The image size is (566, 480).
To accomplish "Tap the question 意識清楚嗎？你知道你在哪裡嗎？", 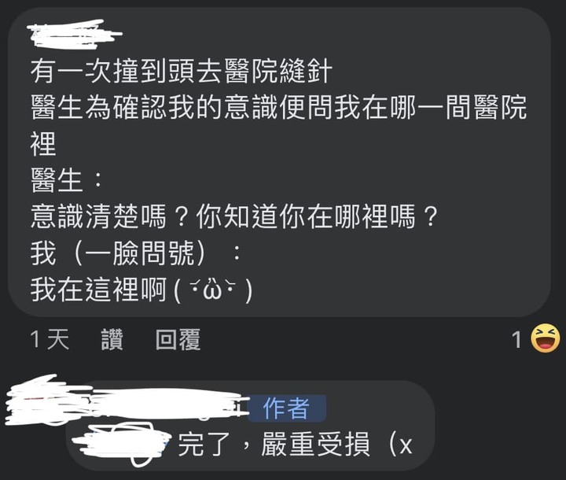I will 234,217.
